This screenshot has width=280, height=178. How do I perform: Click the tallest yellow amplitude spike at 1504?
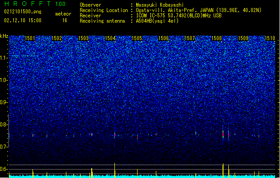tap(115, 170)
